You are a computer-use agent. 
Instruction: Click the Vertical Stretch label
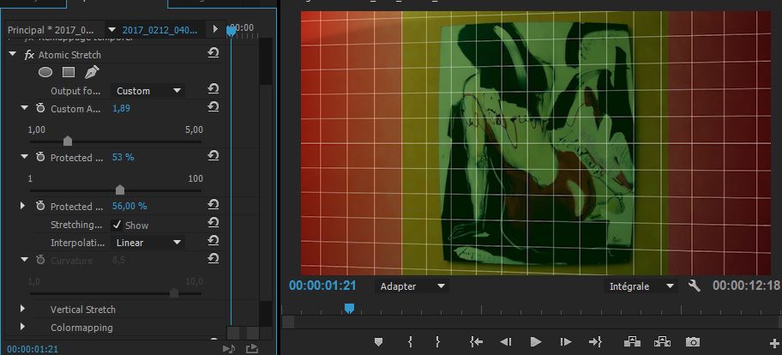(x=83, y=310)
